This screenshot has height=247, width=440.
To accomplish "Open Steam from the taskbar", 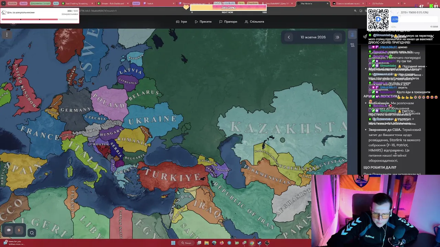I will [259, 243].
